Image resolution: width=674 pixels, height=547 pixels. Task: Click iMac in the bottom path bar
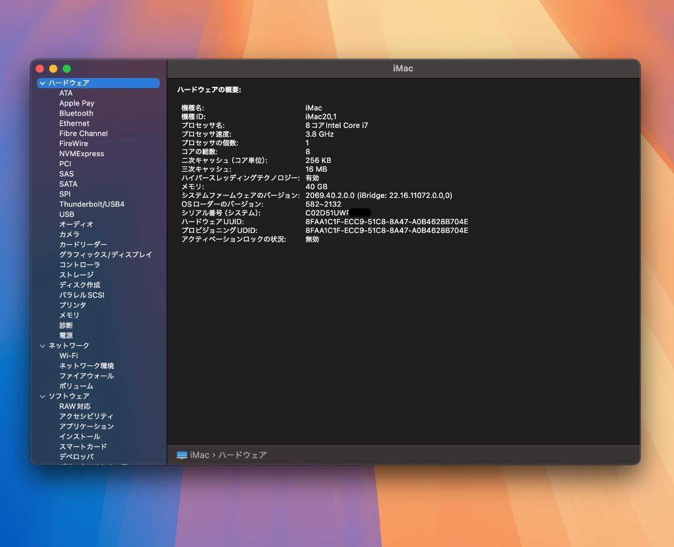pyautogui.click(x=200, y=455)
